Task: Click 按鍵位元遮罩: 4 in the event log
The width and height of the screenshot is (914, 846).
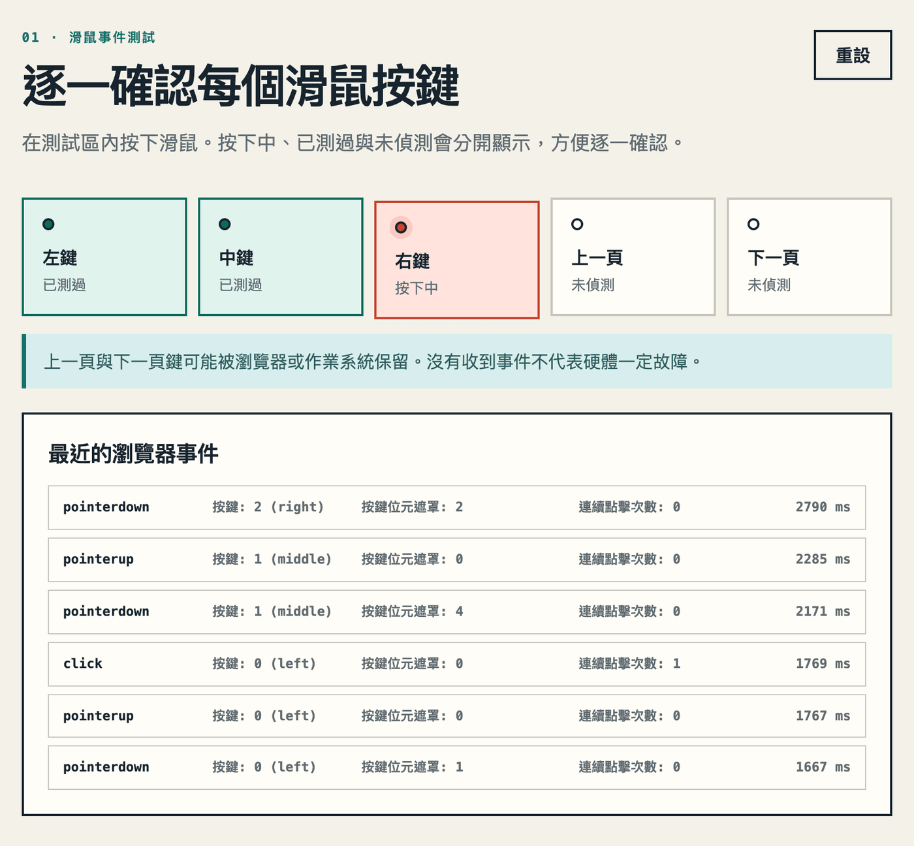Action: pos(413,612)
